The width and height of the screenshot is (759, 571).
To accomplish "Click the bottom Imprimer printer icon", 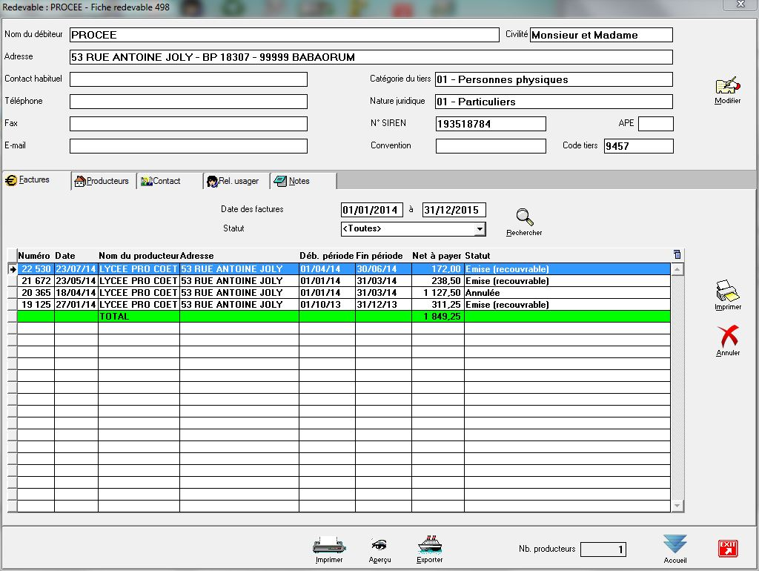I will [x=328, y=545].
